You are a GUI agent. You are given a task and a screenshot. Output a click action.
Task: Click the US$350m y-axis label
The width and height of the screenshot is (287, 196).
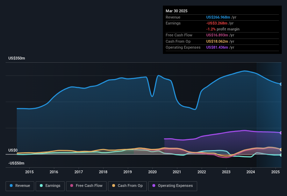click(x=17, y=58)
